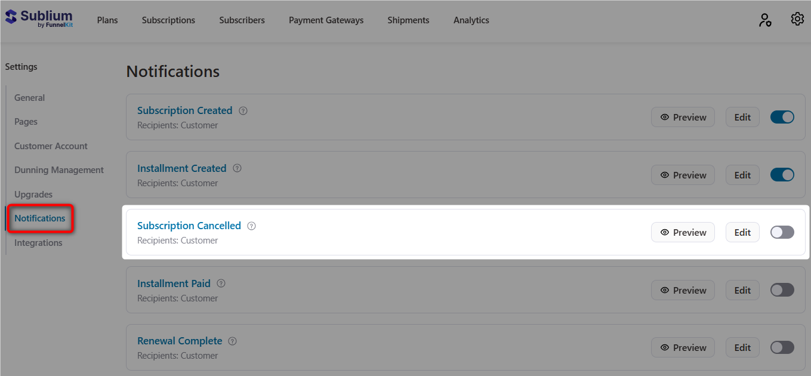Viewport: 811px width, 376px height.
Task: Click help icon beside Renewal Complete
Action: coord(232,341)
